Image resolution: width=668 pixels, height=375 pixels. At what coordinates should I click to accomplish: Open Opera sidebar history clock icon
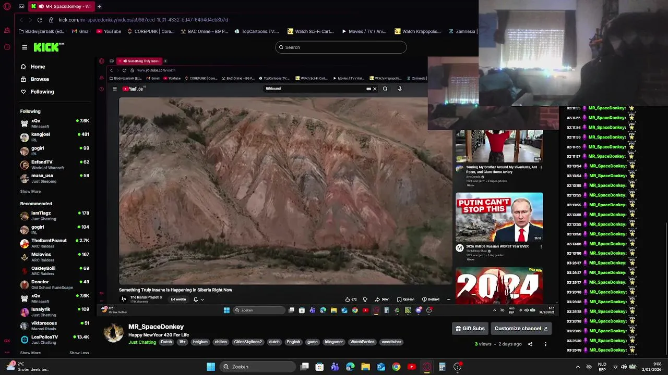click(7, 47)
